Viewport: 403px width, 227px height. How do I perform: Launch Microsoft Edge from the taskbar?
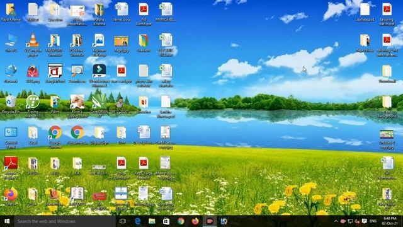[x=137, y=221]
